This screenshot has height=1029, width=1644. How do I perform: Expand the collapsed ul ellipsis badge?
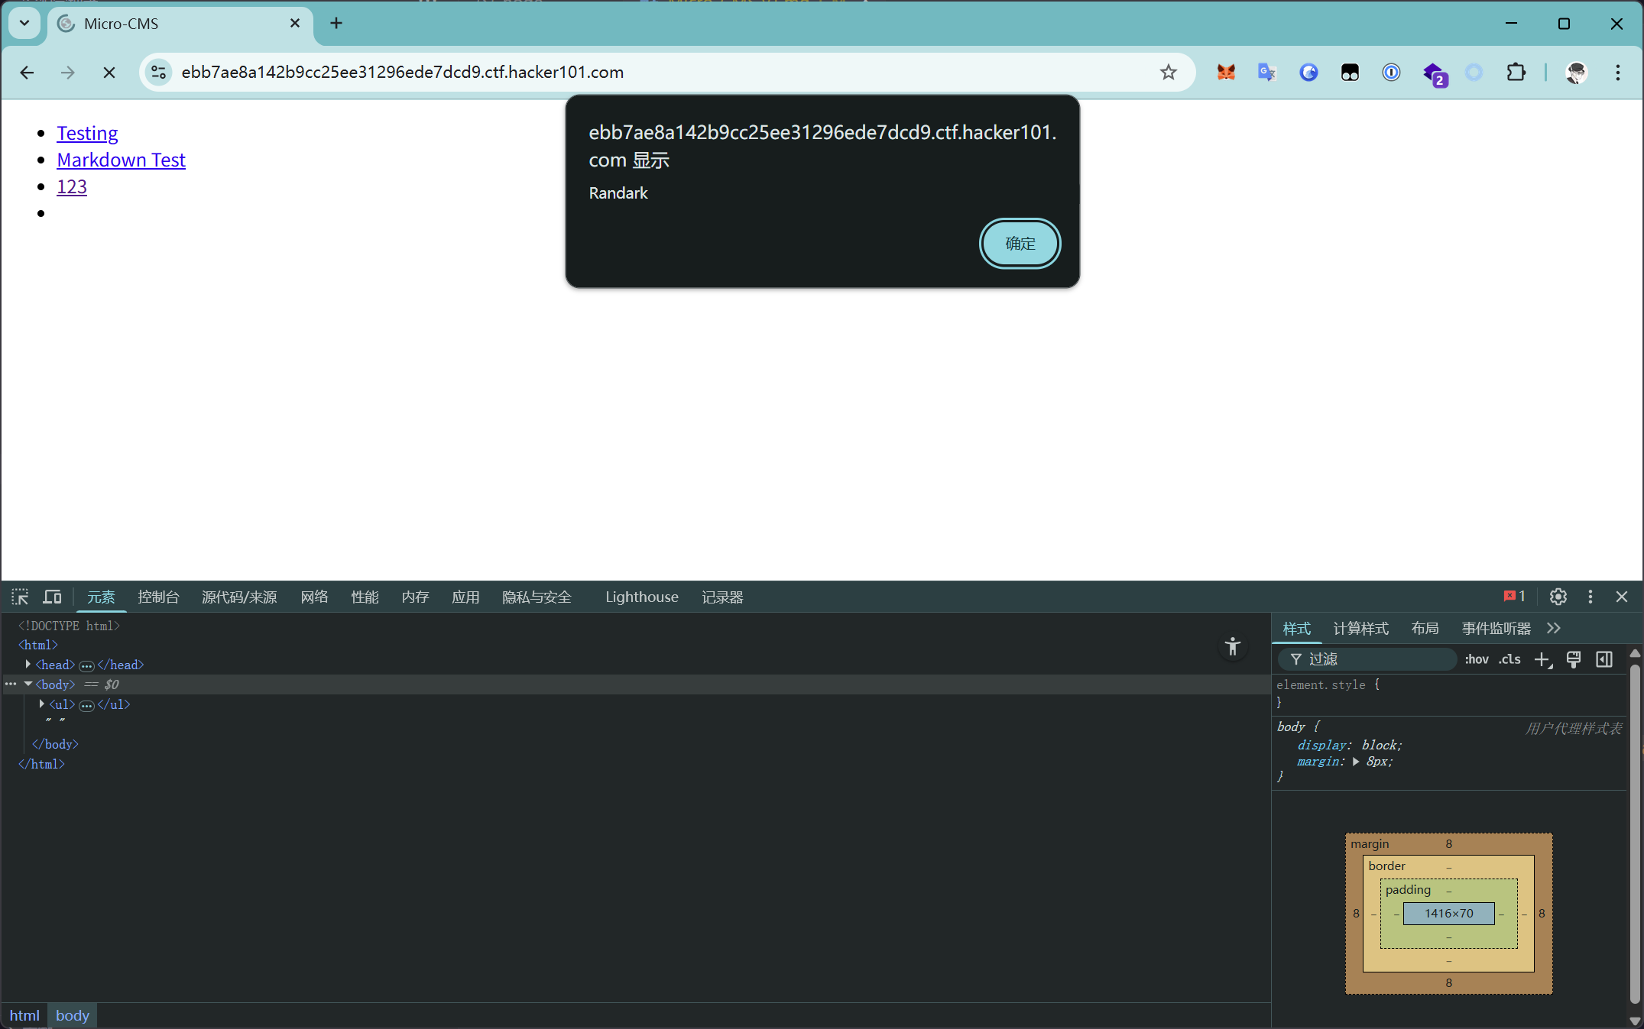[86, 705]
